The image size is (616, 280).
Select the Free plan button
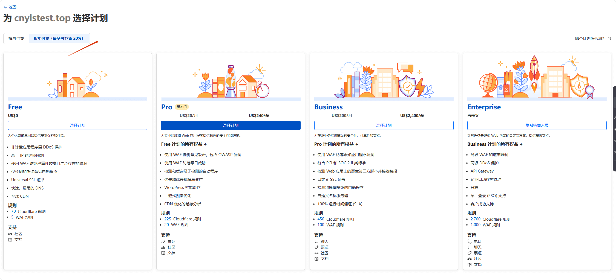pos(77,125)
